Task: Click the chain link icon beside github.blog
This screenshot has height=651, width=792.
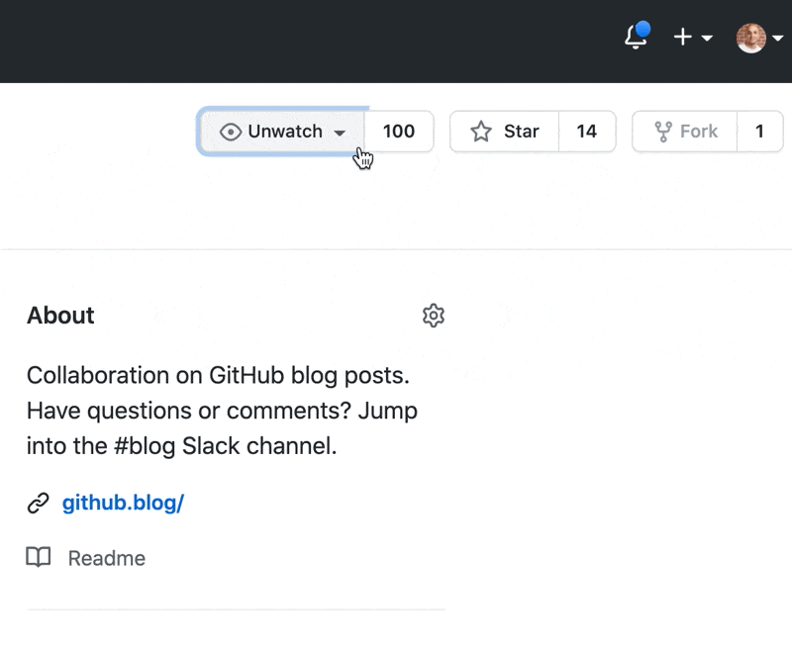Action: (38, 504)
